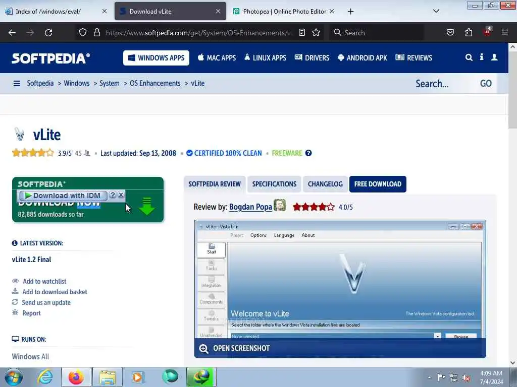The image size is (517, 387).
Task: Open Windows Media Player from taskbar
Action: point(138,377)
